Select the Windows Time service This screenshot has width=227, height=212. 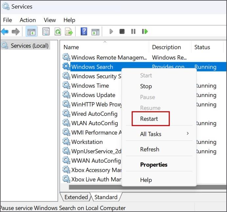pos(90,85)
